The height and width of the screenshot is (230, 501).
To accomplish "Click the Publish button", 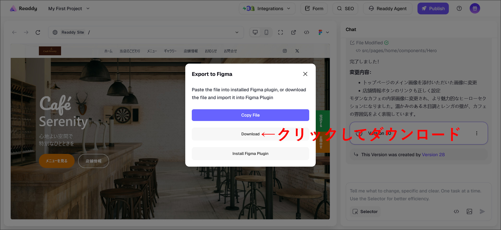I will pyautogui.click(x=433, y=9).
